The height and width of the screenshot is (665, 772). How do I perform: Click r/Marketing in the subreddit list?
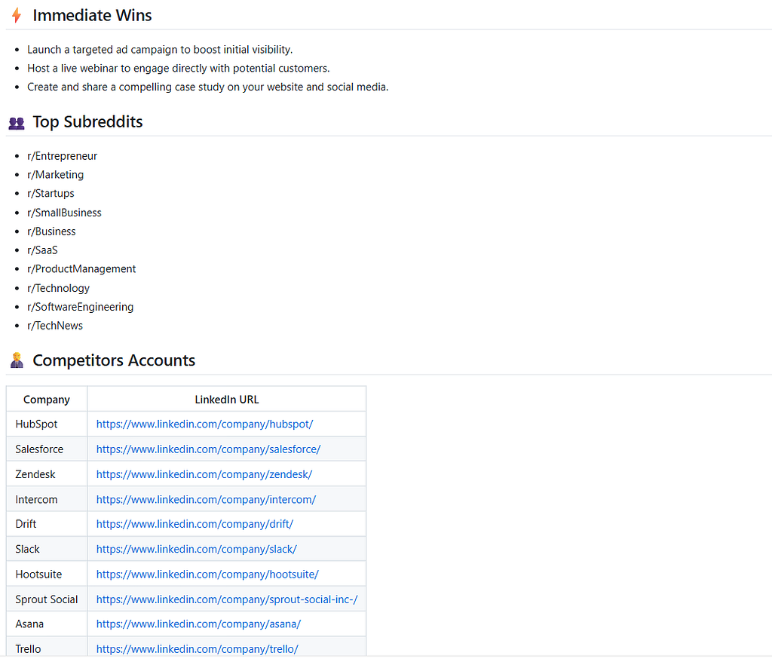[x=55, y=175]
